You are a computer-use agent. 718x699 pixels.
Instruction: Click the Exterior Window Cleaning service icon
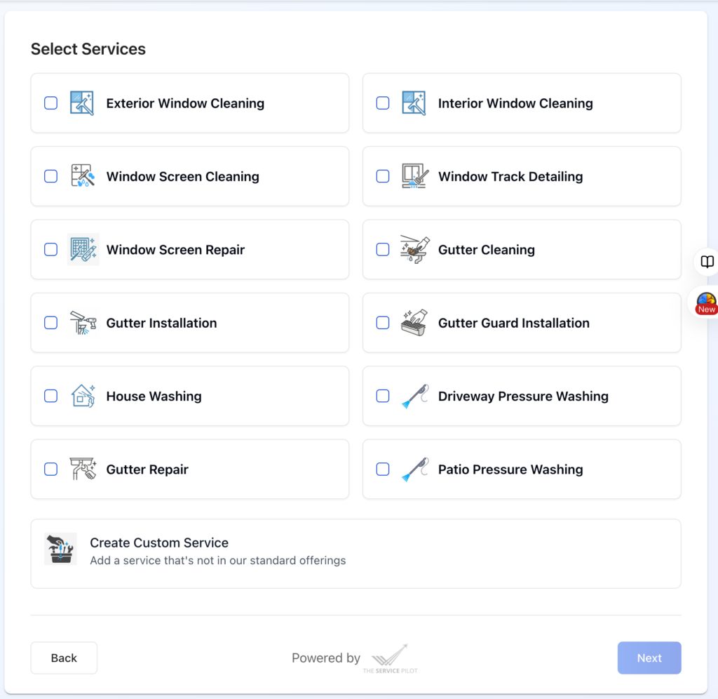[83, 102]
